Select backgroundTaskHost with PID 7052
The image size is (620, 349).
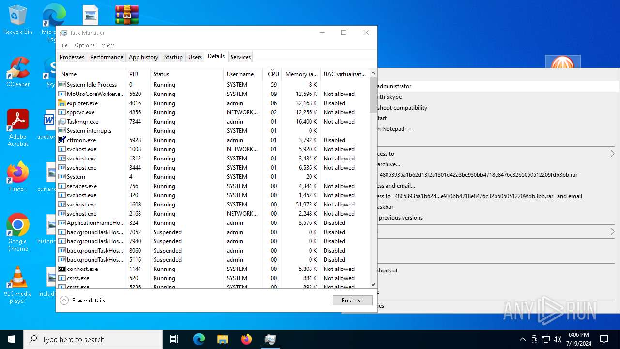click(213, 232)
